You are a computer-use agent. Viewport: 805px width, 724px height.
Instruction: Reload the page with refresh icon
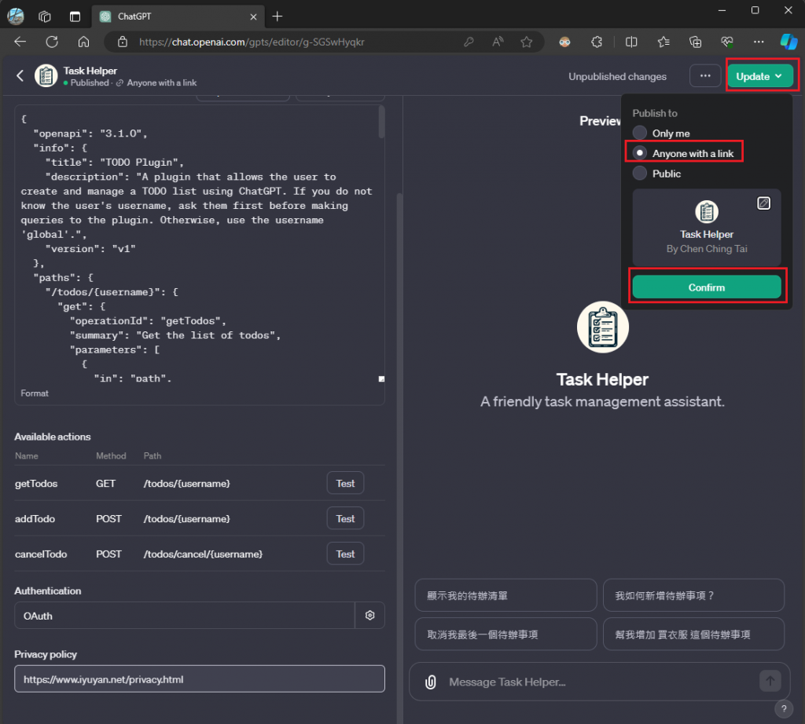click(52, 42)
